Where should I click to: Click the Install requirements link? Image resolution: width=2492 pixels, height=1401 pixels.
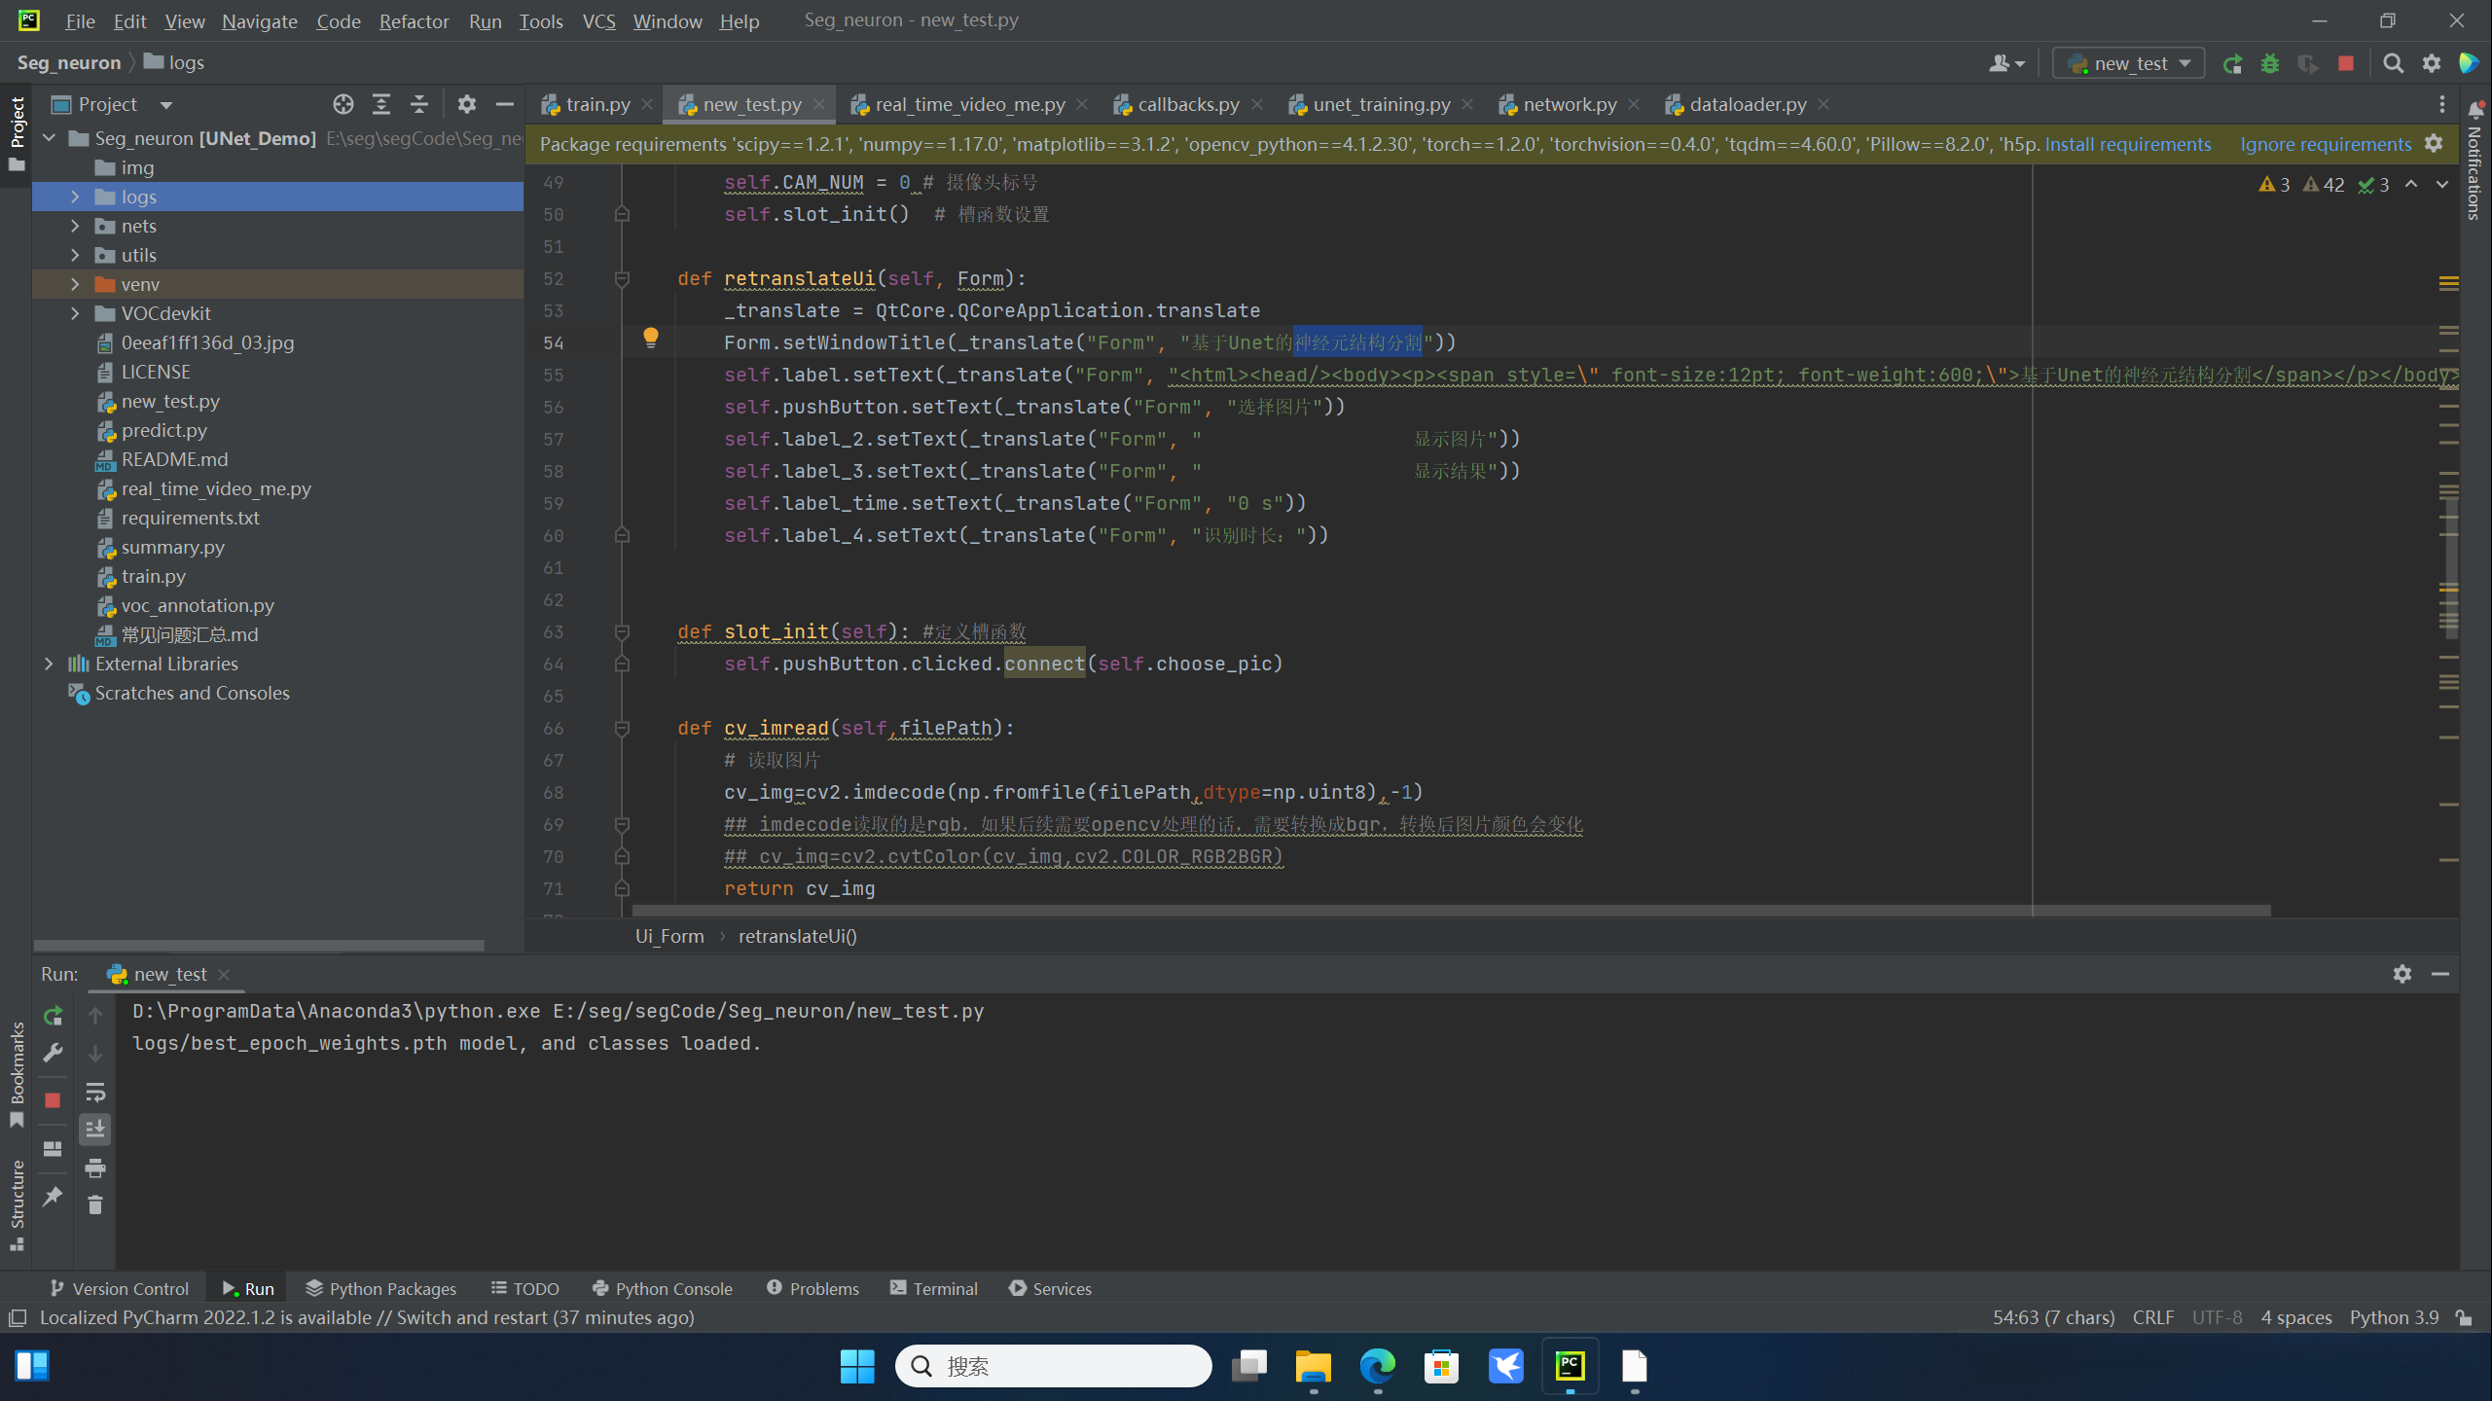tap(2128, 144)
